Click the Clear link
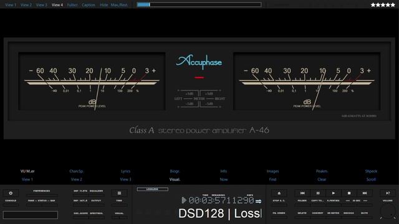 (x=322, y=179)
